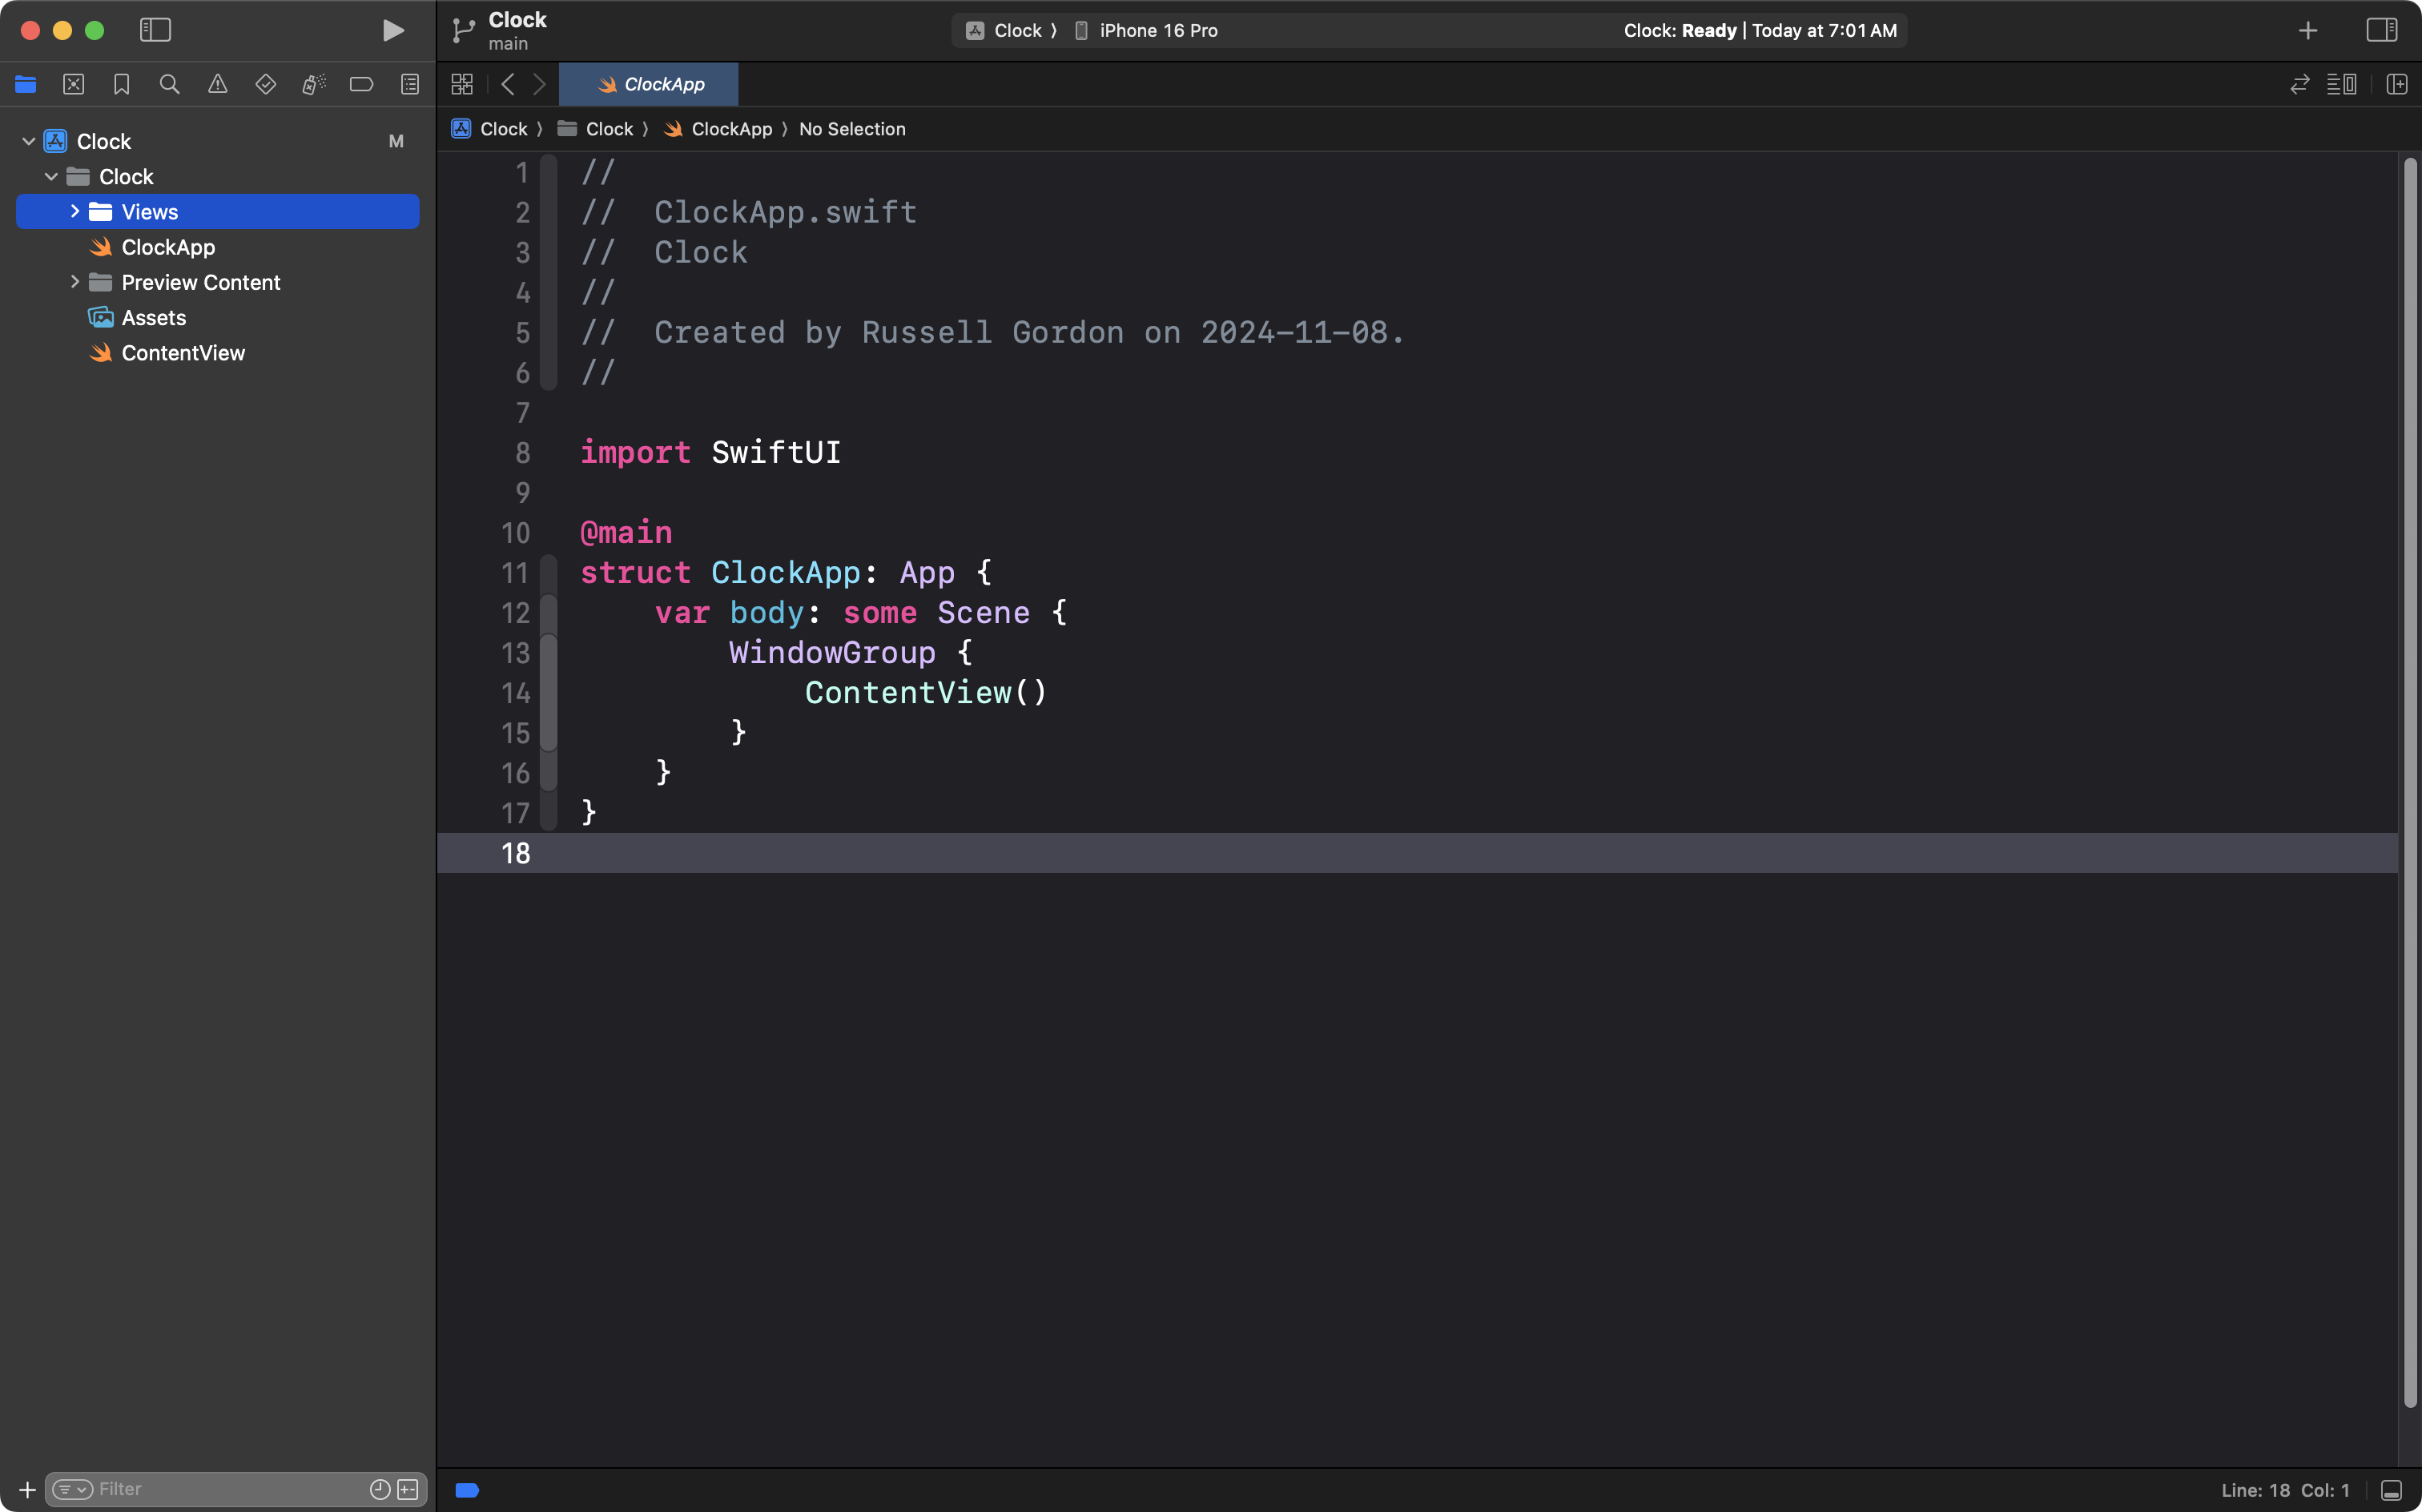
Task: Expand the Views folder
Action: (75, 212)
